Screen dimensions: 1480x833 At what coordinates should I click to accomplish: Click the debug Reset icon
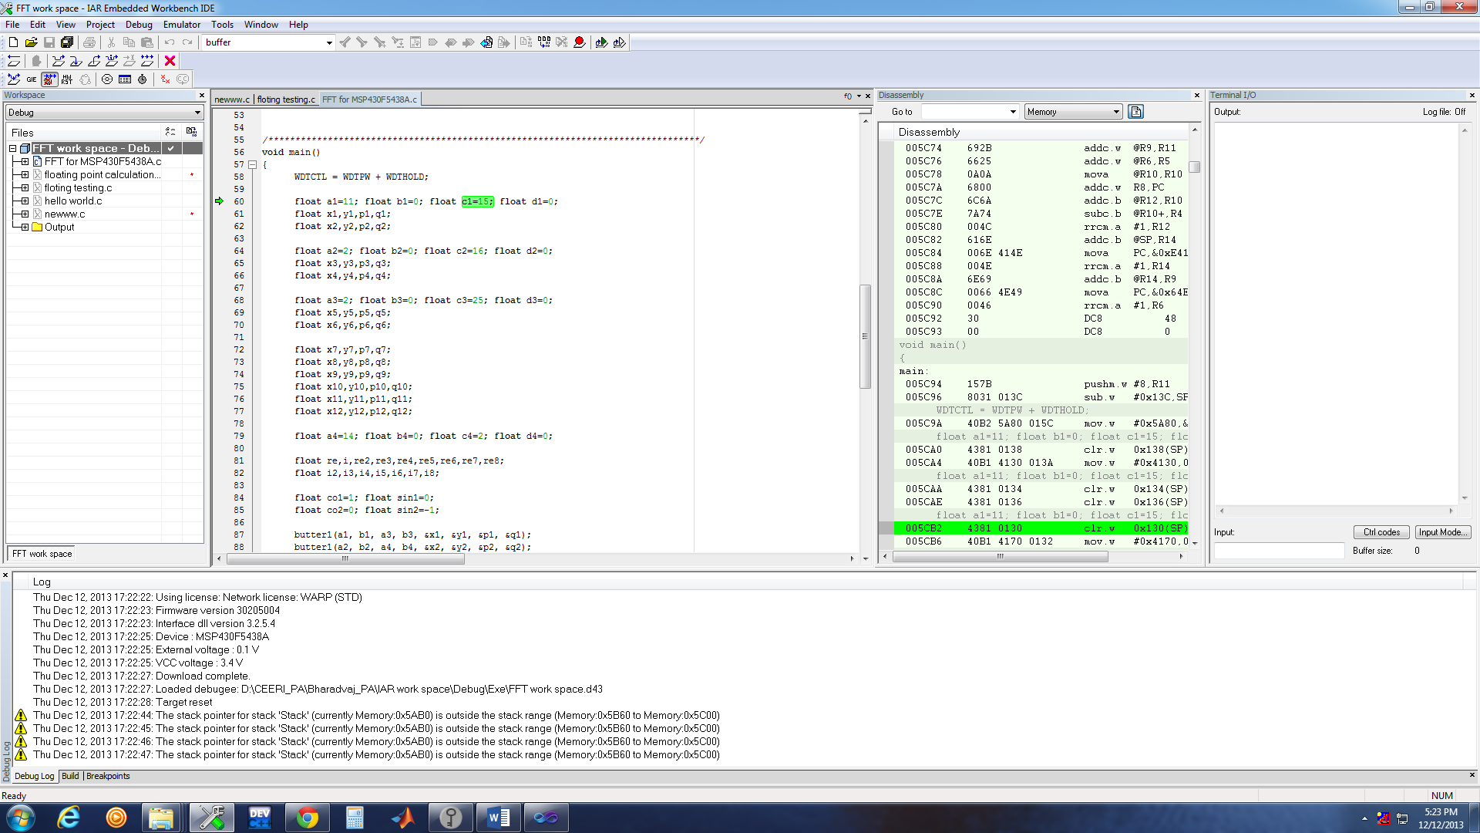[13, 60]
